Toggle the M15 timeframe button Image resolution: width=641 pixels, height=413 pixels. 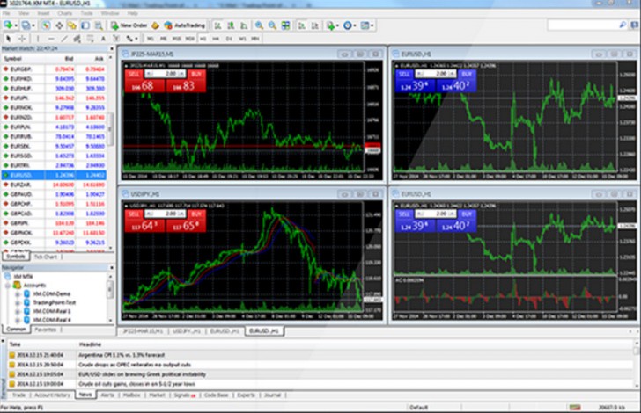pos(177,39)
